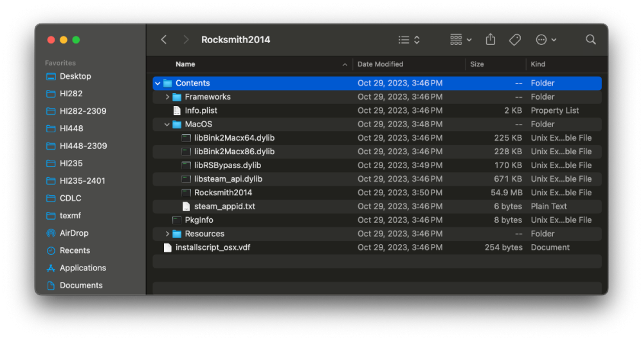Click the Search magnifier icon
The image size is (643, 341).
pyautogui.click(x=590, y=40)
